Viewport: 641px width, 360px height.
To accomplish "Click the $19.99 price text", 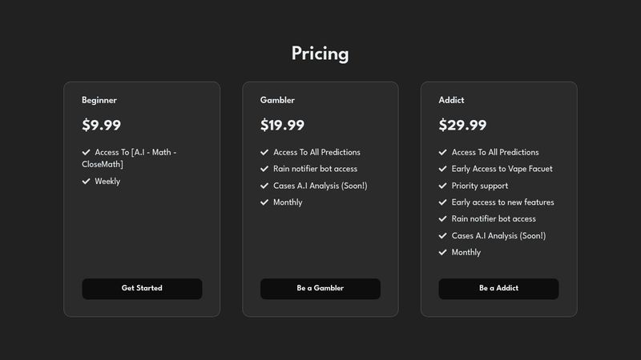I will [x=282, y=125].
